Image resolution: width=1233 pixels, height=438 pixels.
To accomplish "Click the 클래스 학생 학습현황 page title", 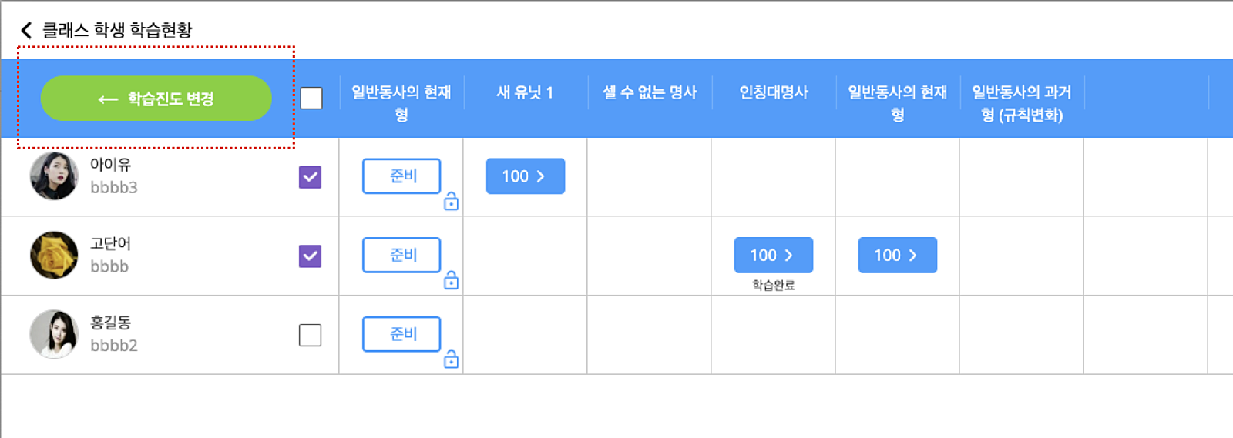I will (x=117, y=30).
